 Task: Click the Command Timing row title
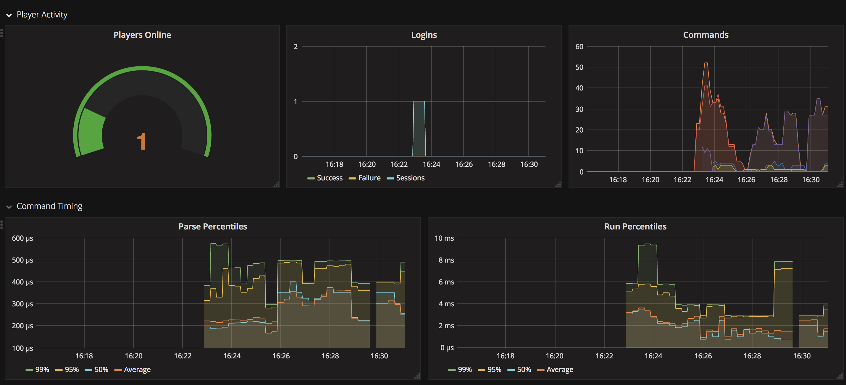click(x=49, y=206)
